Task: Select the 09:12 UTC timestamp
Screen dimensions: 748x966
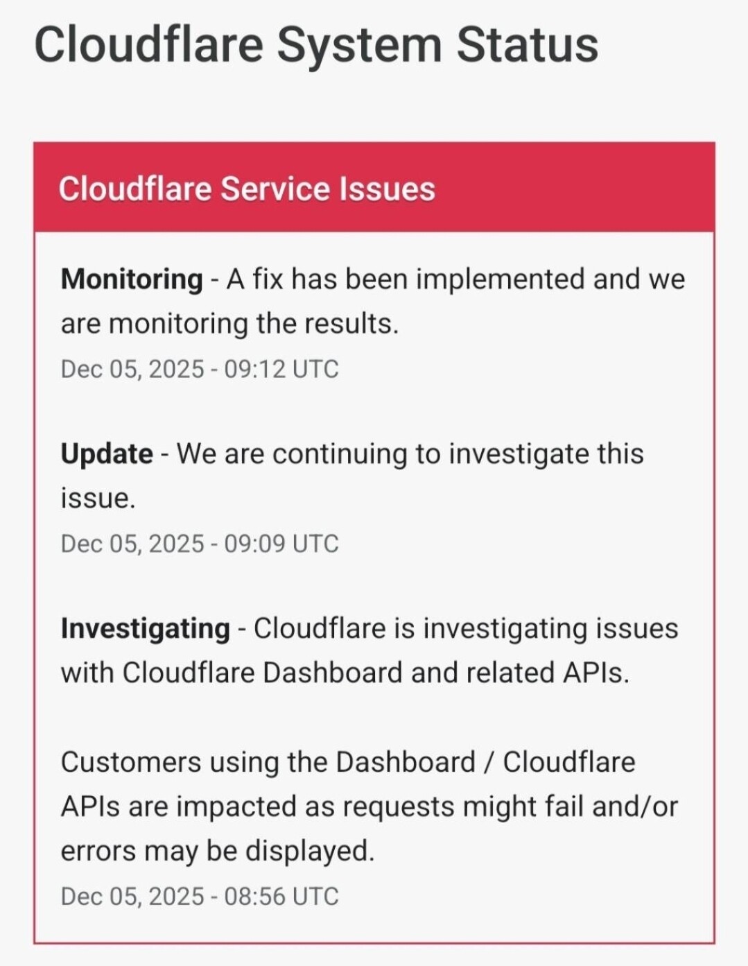Action: click(x=200, y=369)
